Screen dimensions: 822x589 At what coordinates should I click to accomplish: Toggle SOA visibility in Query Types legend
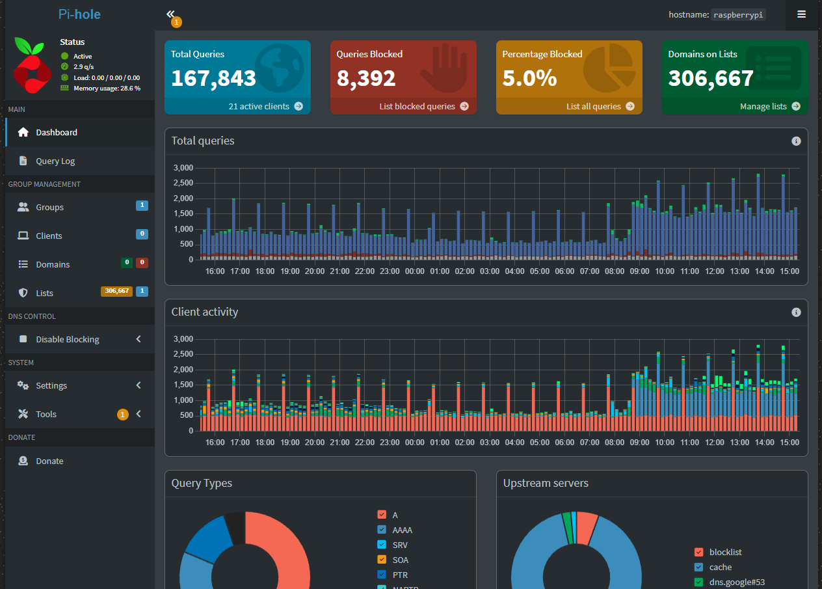[x=382, y=559]
